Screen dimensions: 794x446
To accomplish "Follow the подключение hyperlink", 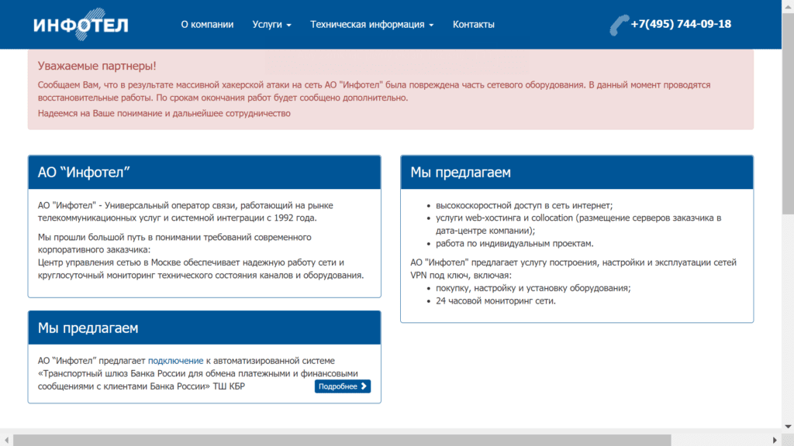I will pyautogui.click(x=175, y=361).
